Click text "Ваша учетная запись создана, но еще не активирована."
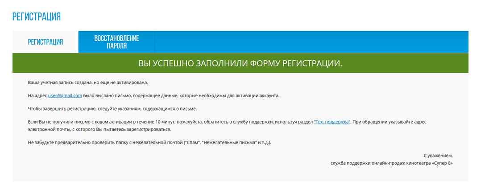Screen dimensions: 481x194 click(x=88, y=83)
